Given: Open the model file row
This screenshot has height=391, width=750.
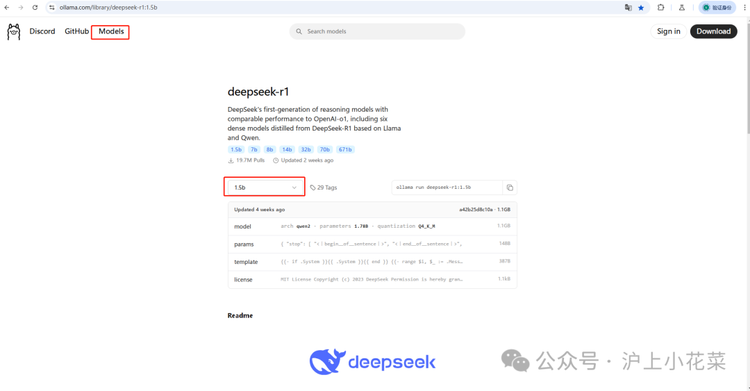Looking at the screenshot, I should tap(372, 226).
